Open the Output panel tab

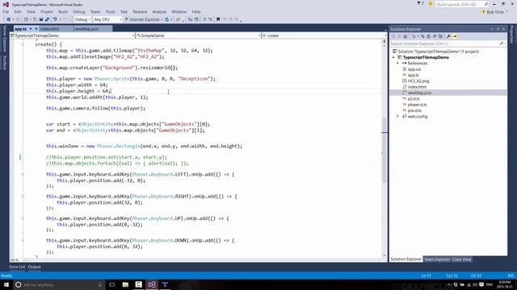click(x=34, y=267)
